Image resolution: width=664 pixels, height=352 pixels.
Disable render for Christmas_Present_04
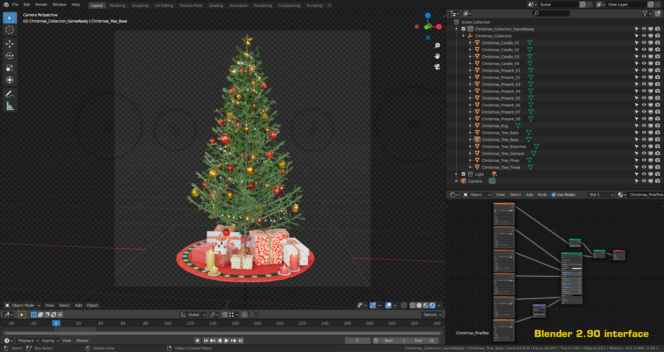[x=658, y=91]
